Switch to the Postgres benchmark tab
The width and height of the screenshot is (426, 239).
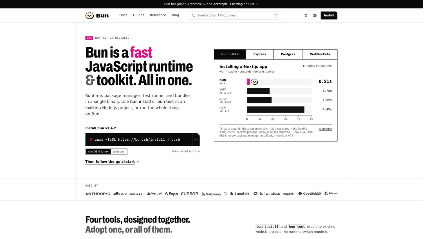tap(288, 54)
